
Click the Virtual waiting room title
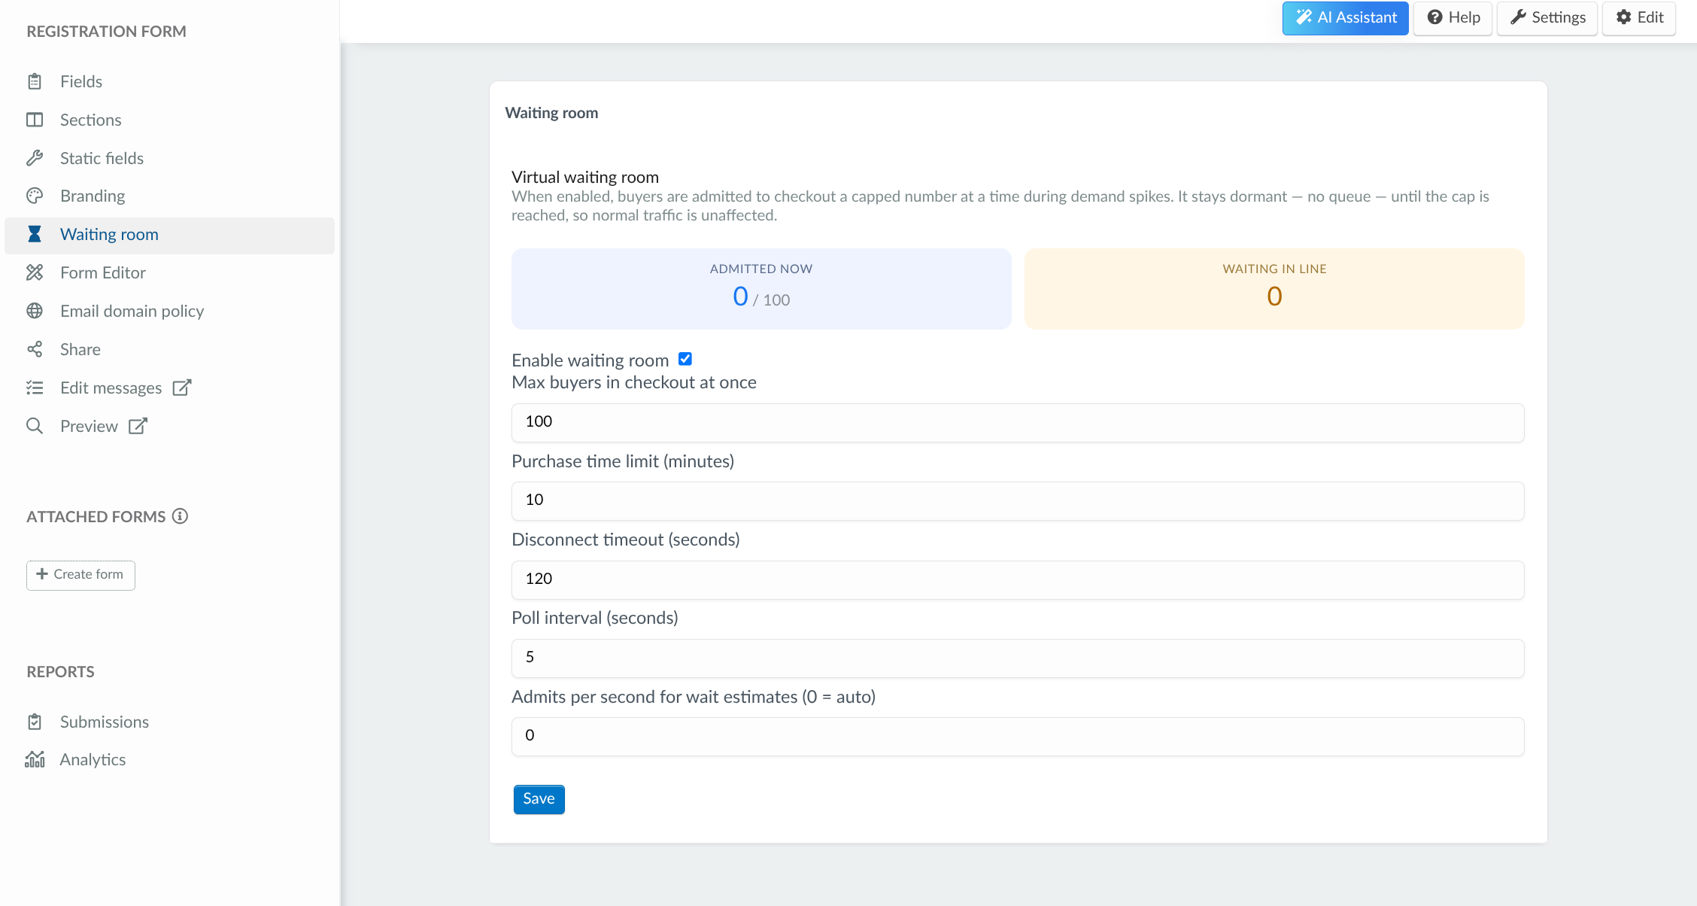[x=585, y=177]
